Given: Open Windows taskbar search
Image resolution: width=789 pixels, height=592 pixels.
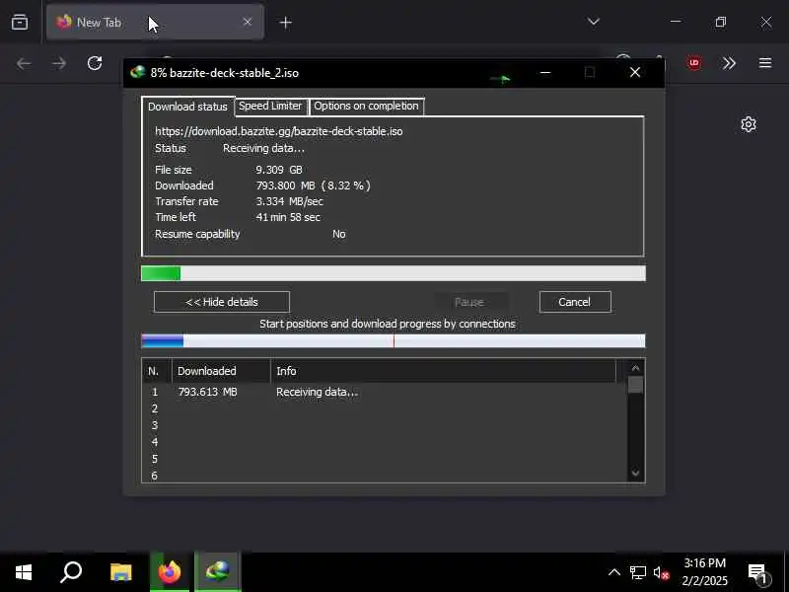Looking at the screenshot, I should click(71, 572).
